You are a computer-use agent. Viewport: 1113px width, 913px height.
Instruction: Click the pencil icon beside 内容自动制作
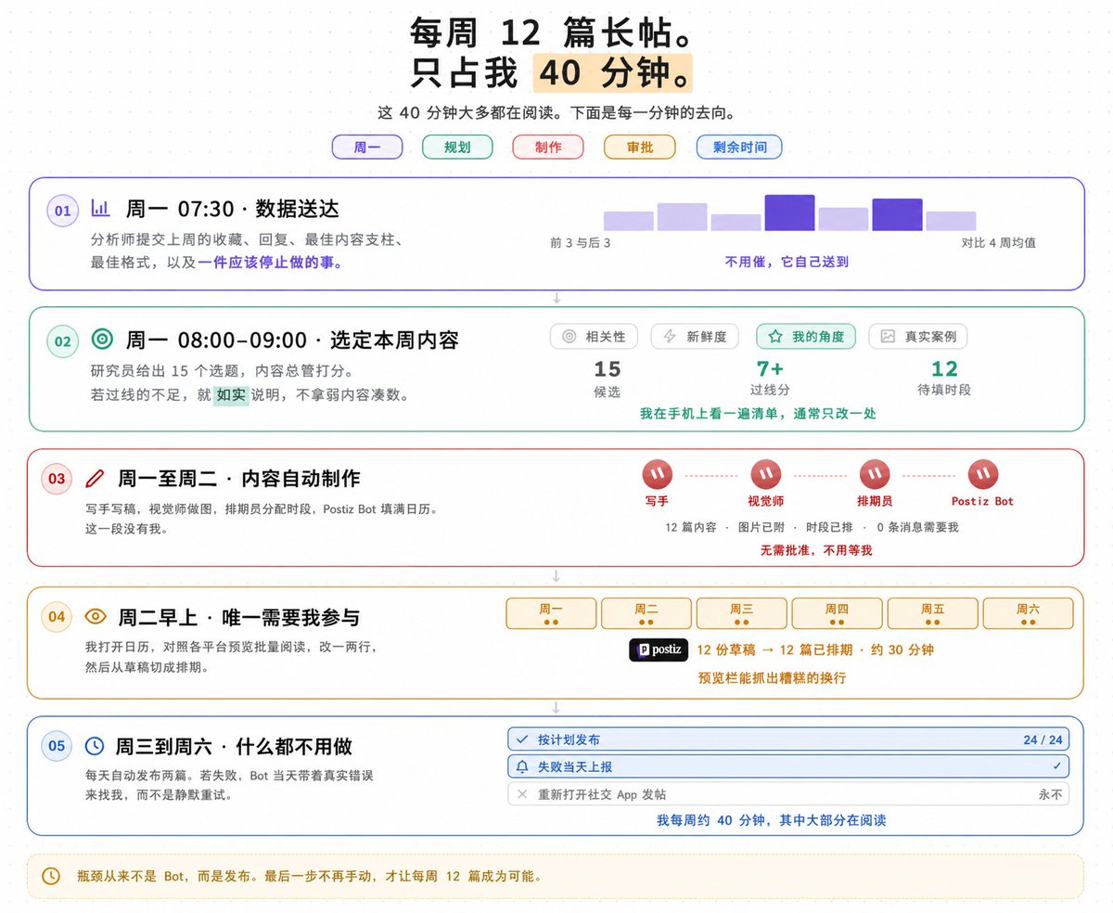pyautogui.click(x=95, y=479)
